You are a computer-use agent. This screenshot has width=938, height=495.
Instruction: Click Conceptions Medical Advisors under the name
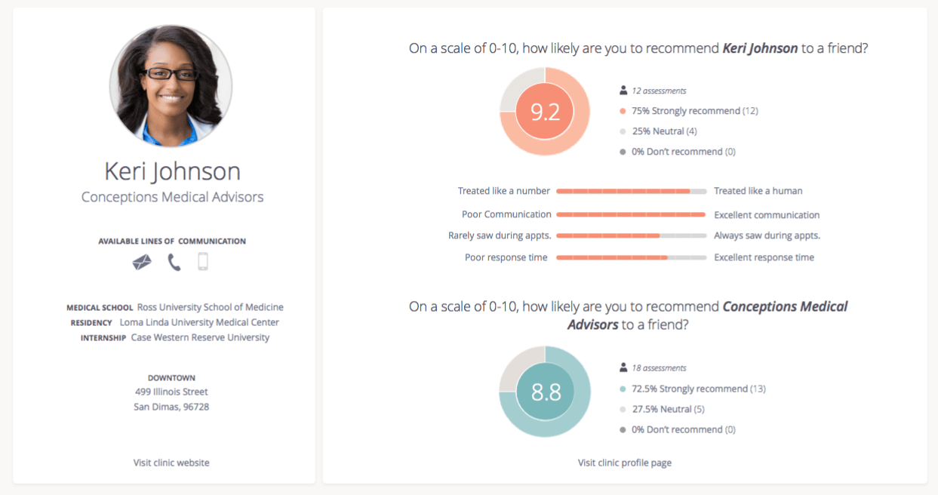pos(172,197)
